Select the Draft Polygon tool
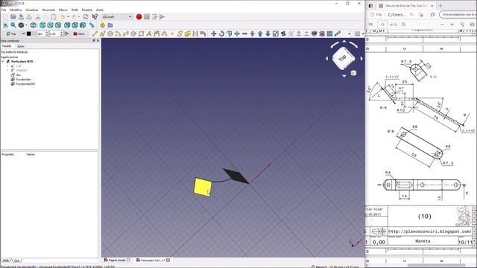The height and width of the screenshot is (268, 477). (133, 33)
